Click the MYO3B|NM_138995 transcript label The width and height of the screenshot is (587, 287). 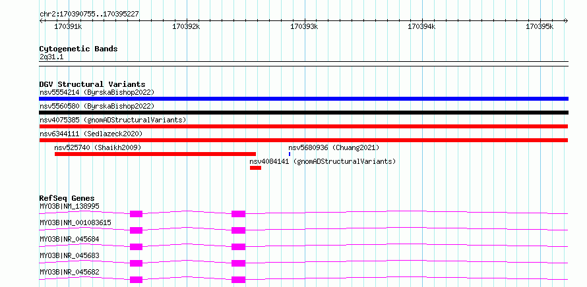coord(69,206)
